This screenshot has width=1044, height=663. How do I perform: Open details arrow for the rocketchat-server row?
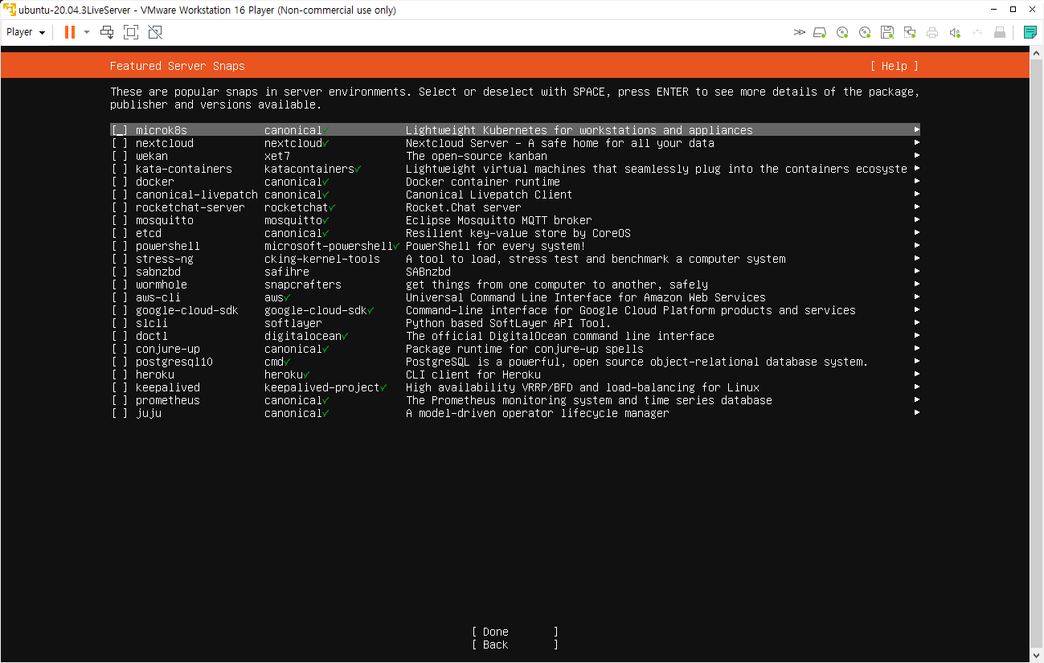[x=917, y=207]
